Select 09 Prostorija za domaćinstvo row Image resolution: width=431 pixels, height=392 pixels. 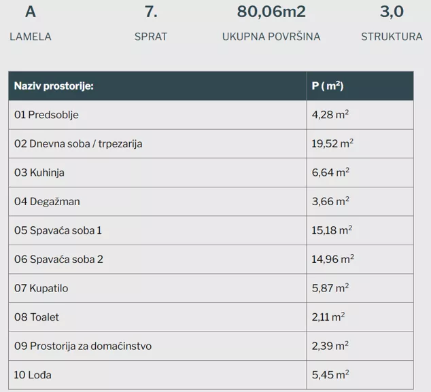click(x=83, y=346)
